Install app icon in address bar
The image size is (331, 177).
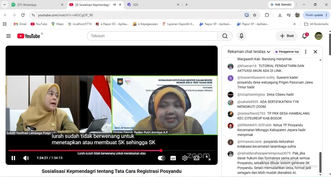[x=247, y=15]
